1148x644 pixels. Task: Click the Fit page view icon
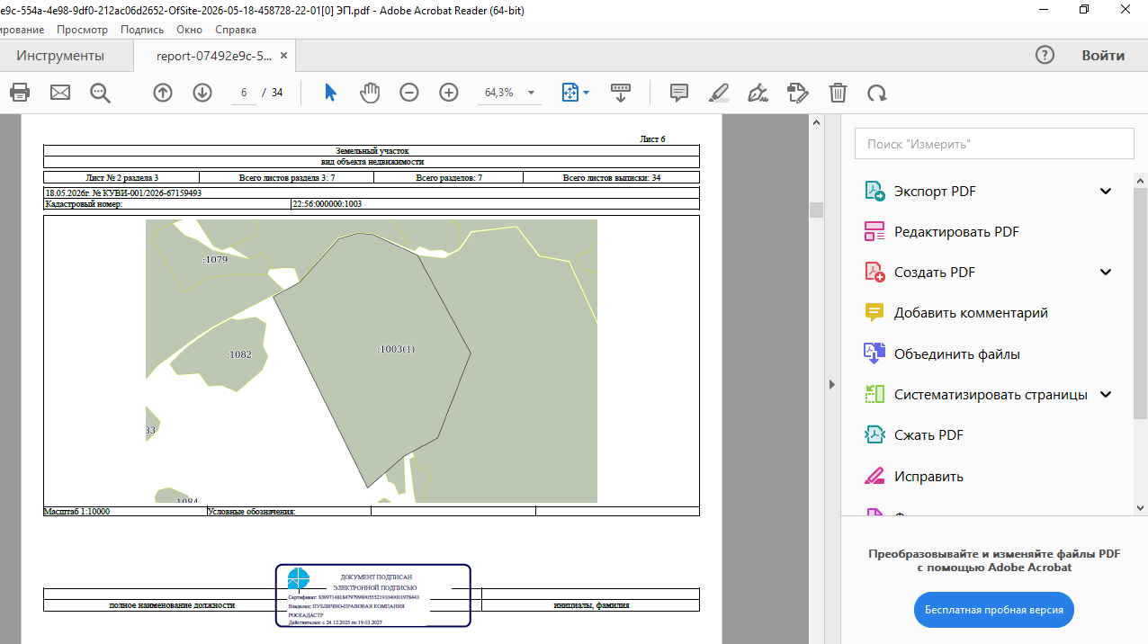(x=570, y=93)
